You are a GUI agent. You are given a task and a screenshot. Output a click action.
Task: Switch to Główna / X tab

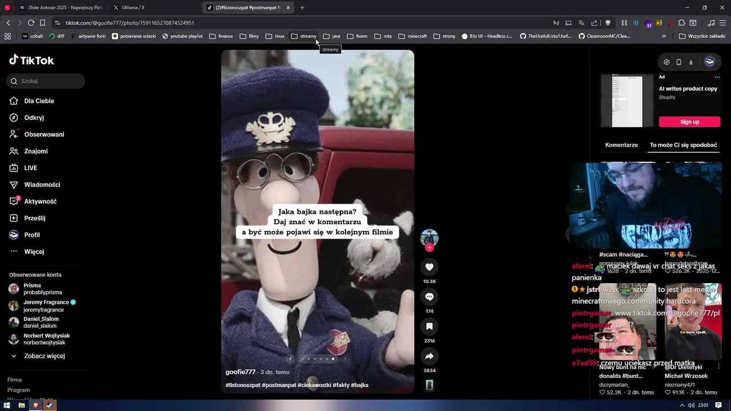(132, 7)
